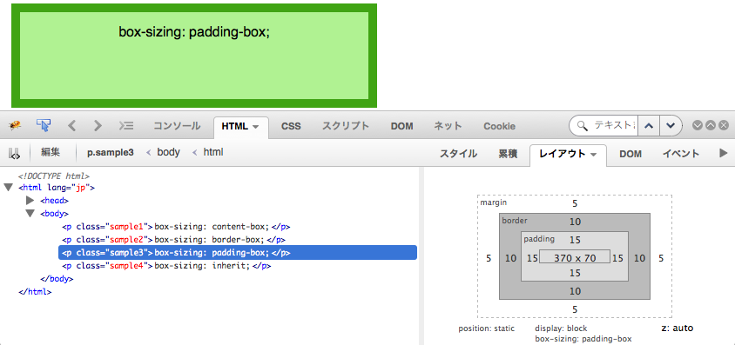Activate the element inspector pointer icon

click(x=44, y=125)
